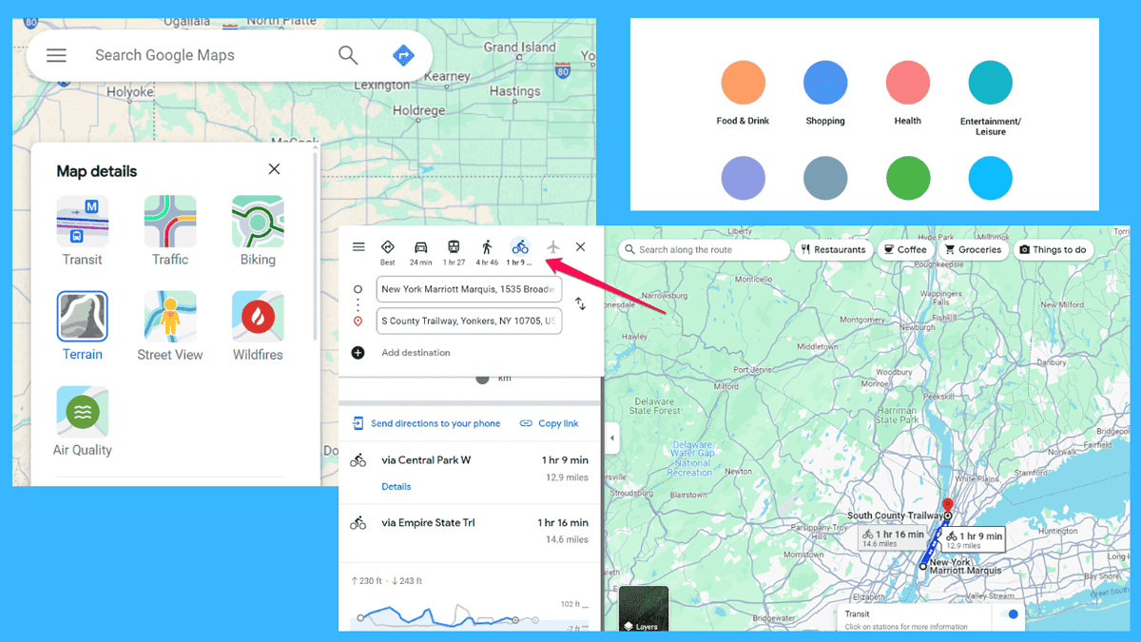Turn on the Traffic layer
The height and width of the screenshot is (642, 1141).
point(170,231)
